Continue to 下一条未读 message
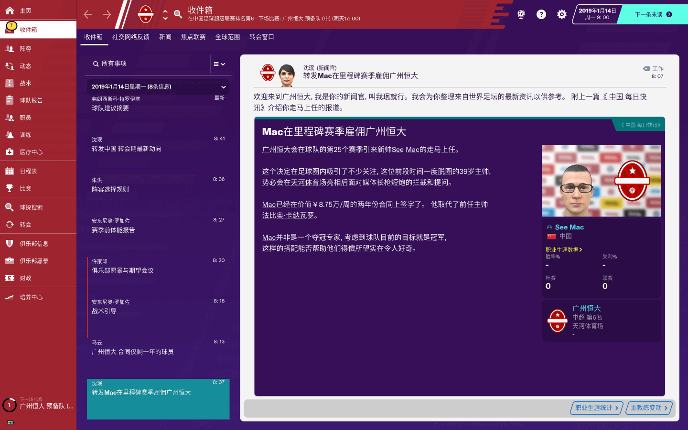Image resolution: width=688 pixels, height=430 pixels. point(653,14)
